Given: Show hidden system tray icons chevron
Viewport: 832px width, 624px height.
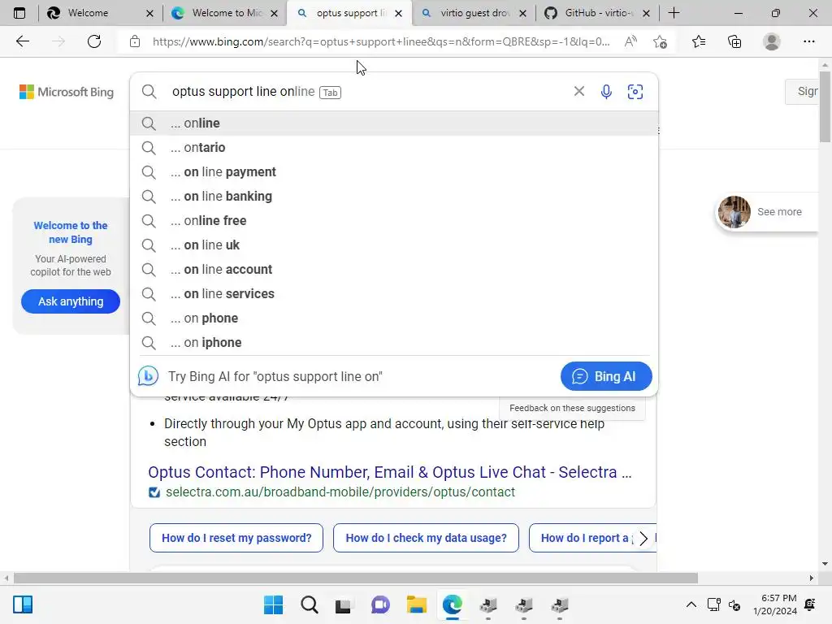Looking at the screenshot, I should (x=691, y=604).
